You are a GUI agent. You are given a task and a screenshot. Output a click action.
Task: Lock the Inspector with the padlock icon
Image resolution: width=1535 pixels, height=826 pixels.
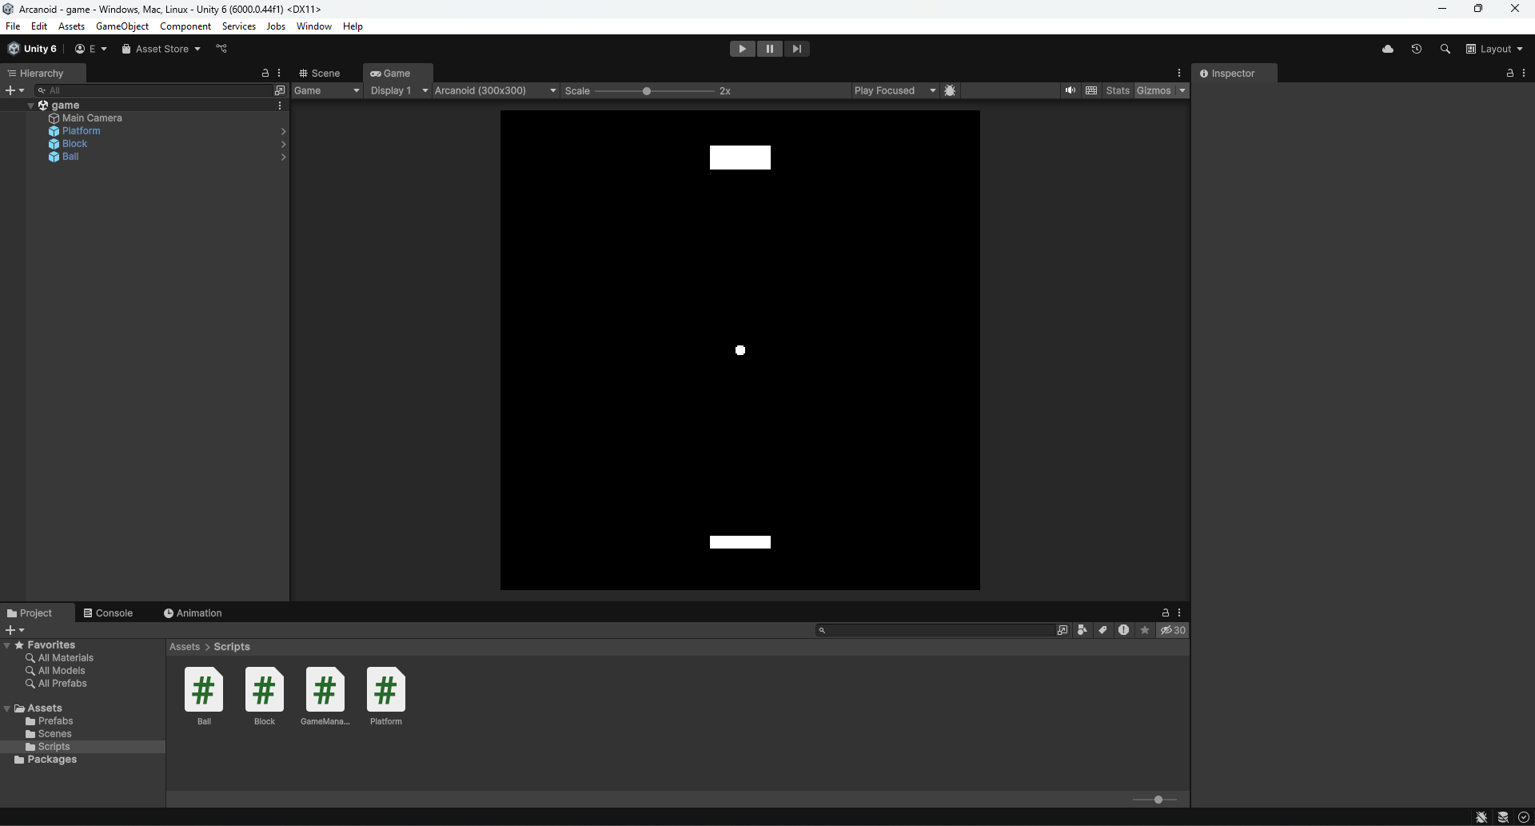pyautogui.click(x=1509, y=73)
